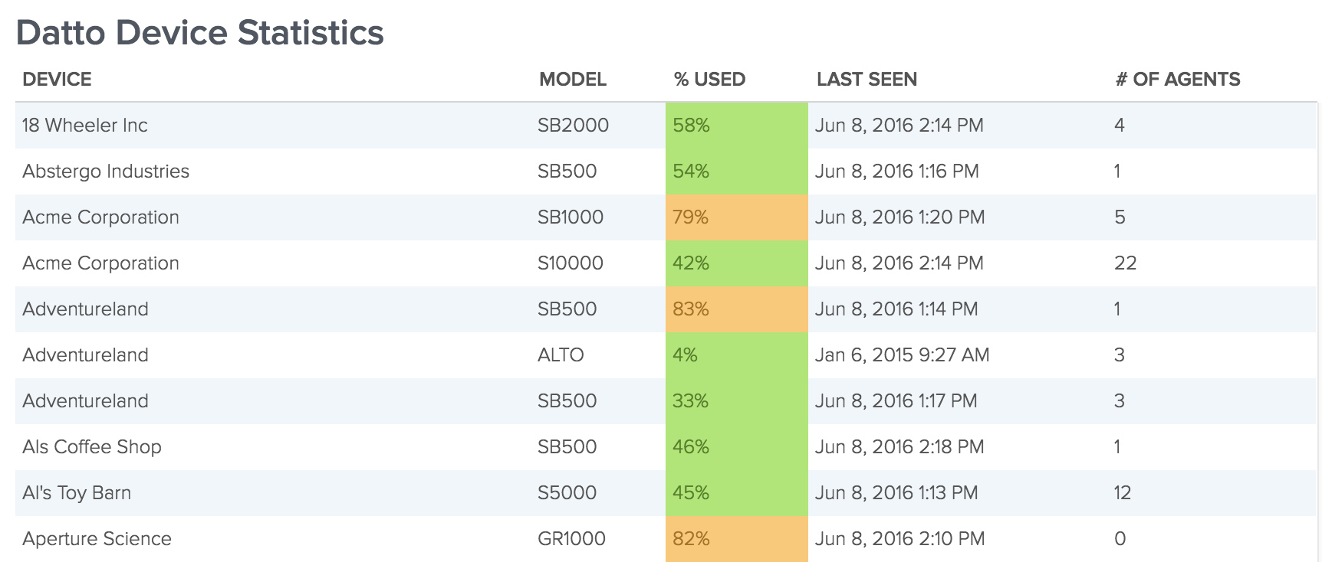Viewport: 1322px width, 562px height.
Task: Sort by # OF AGENTS column header
Action: (x=1178, y=80)
